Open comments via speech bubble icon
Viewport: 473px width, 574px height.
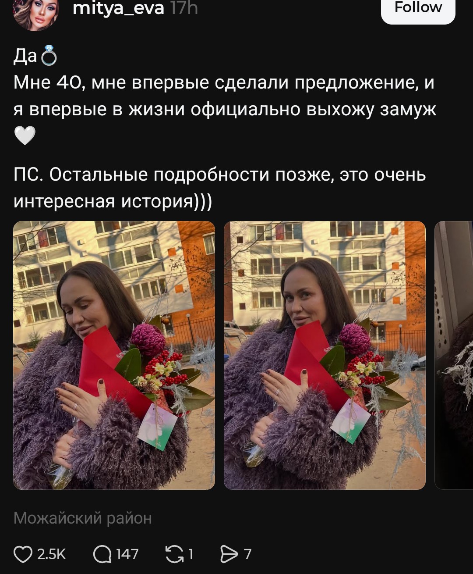point(102,554)
